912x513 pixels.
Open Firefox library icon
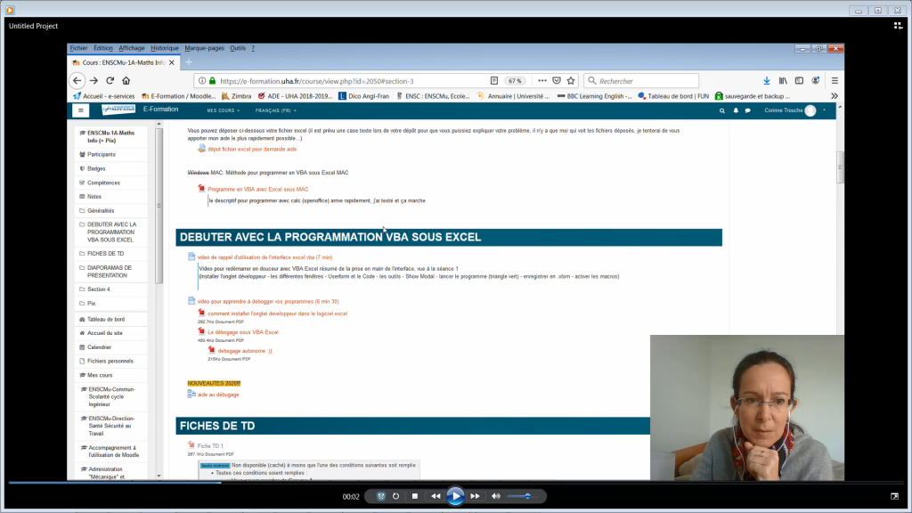point(783,81)
